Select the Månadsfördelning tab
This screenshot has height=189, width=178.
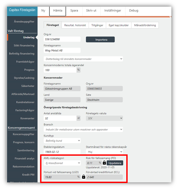[x=145, y=25]
